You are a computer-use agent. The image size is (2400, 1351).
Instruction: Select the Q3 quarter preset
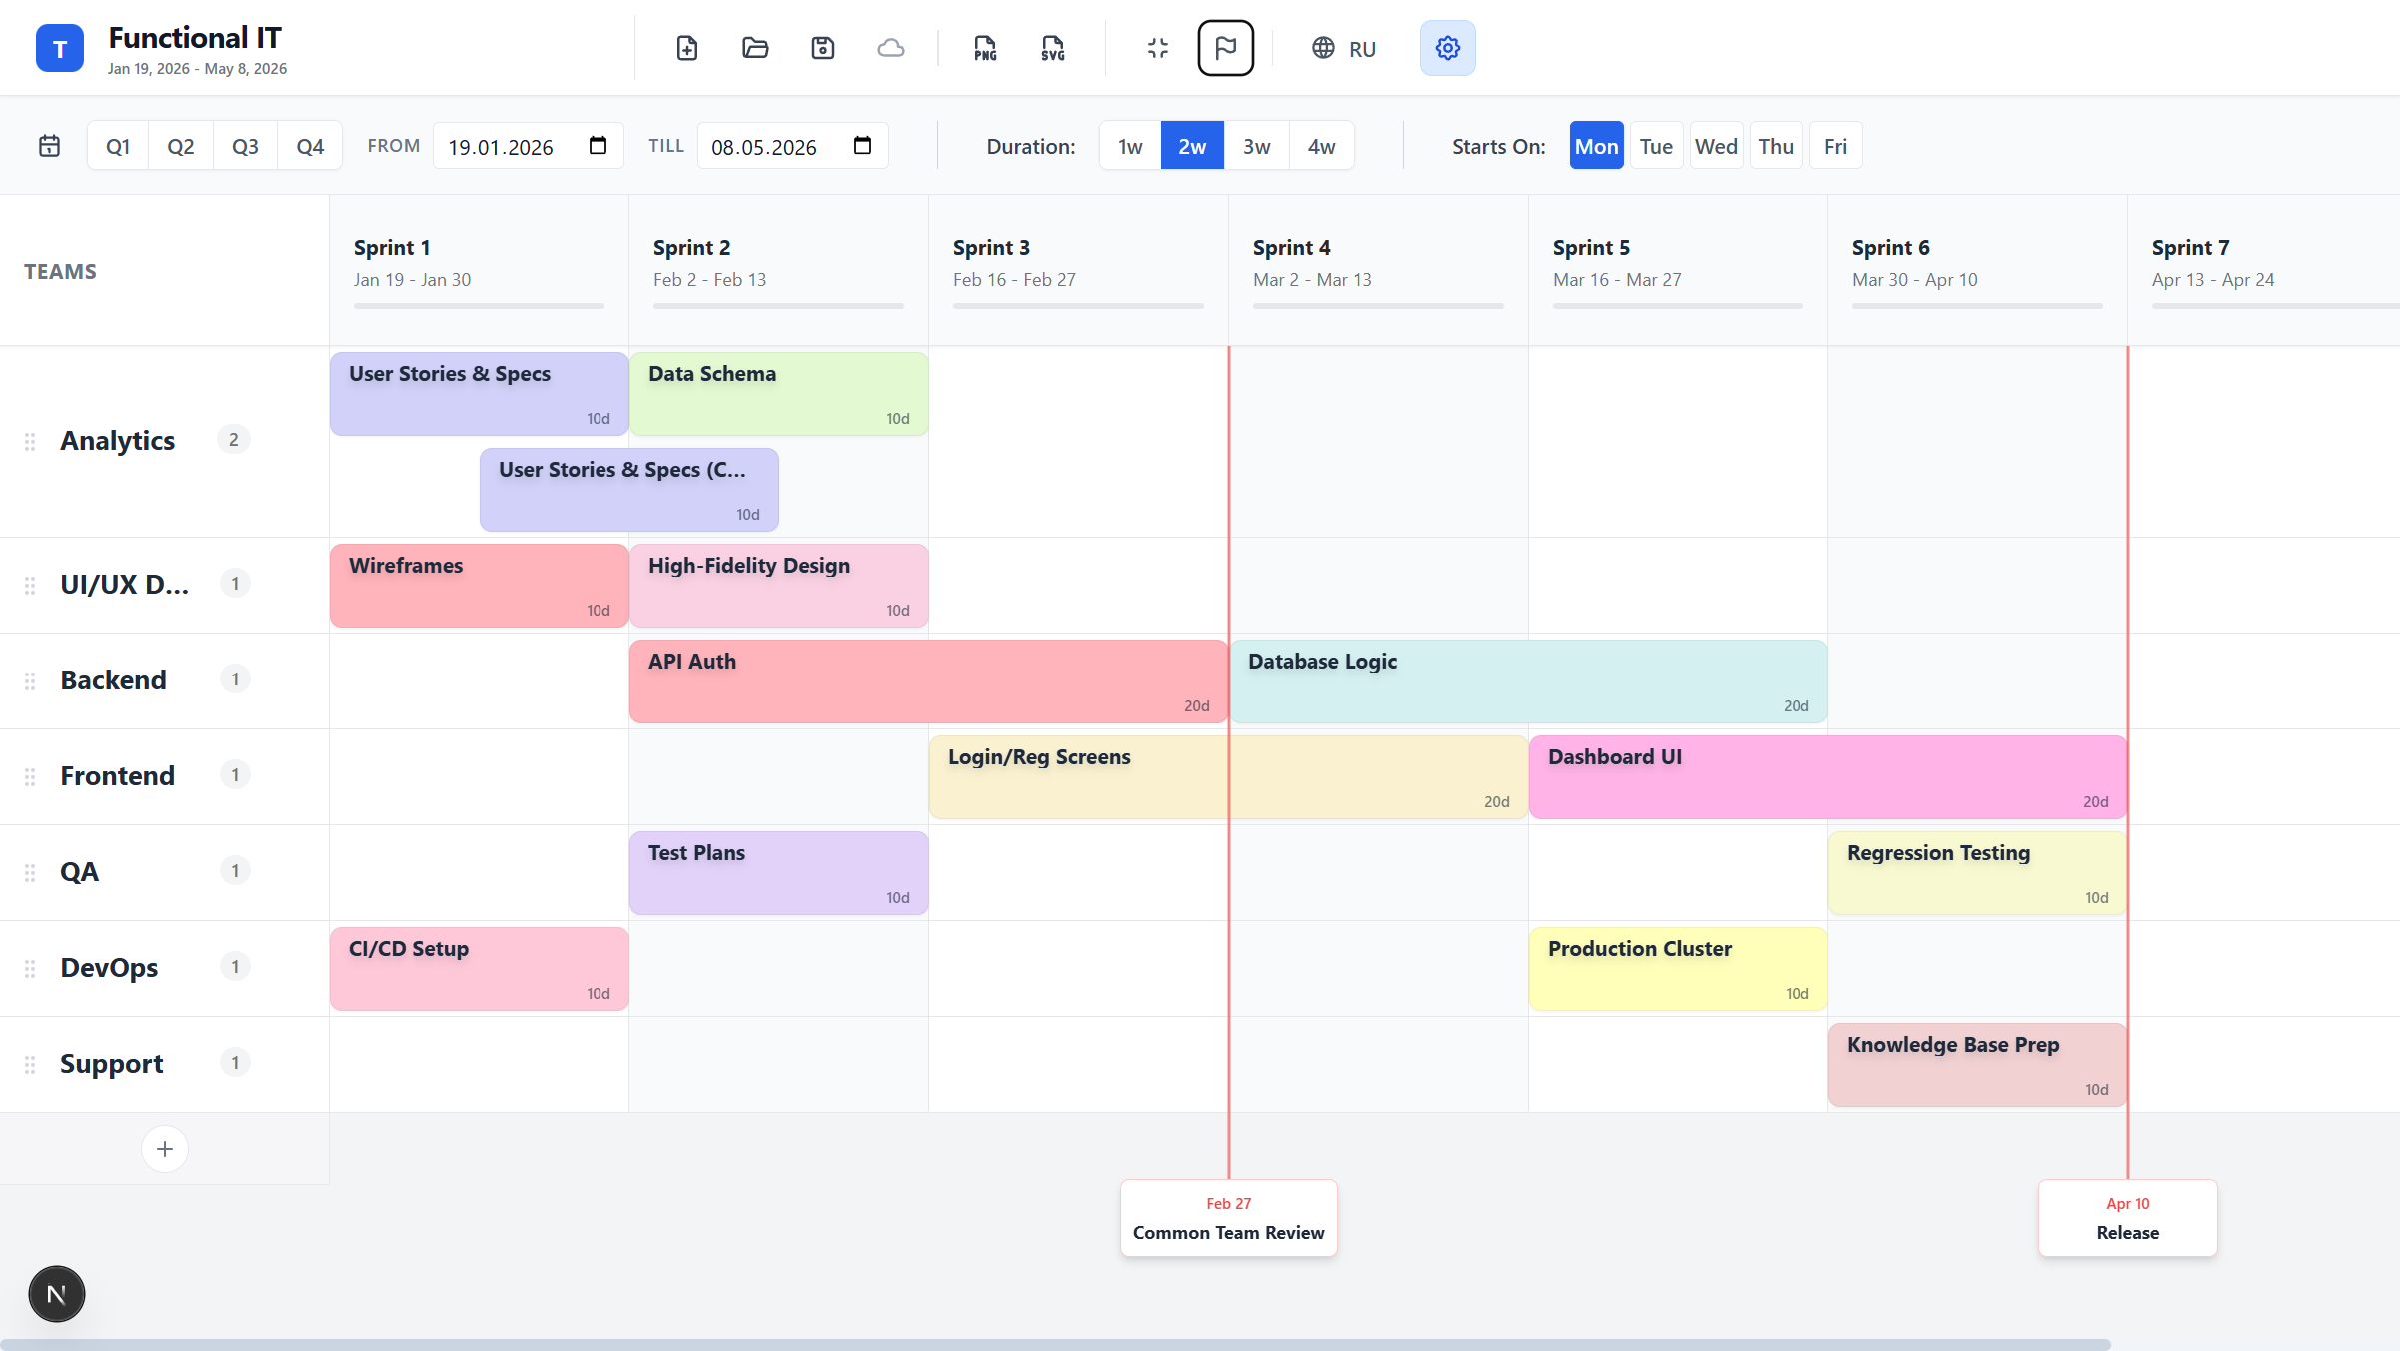(x=245, y=146)
